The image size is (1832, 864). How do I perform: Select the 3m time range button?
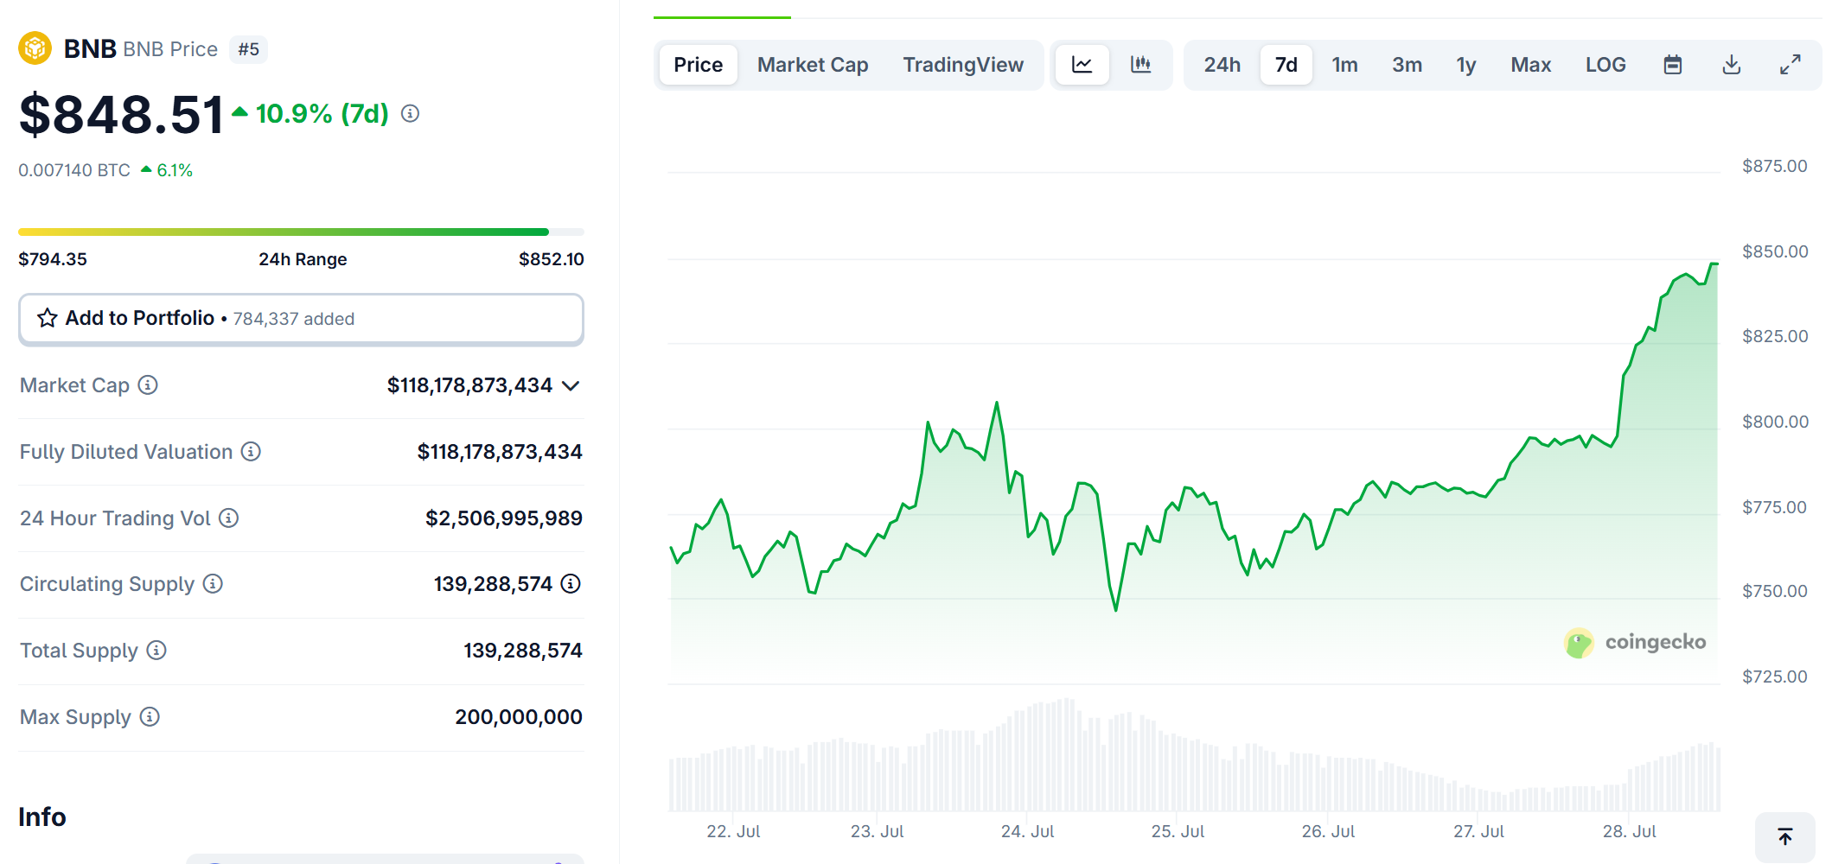coord(1407,65)
